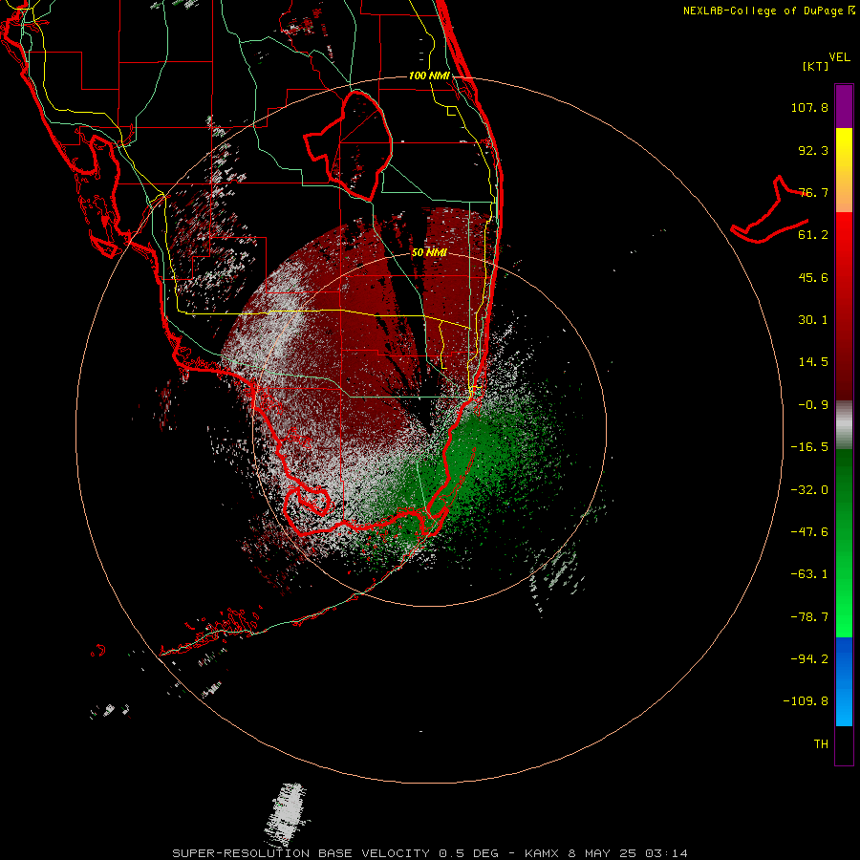Select the 61.2 velocity scale value
The height and width of the screenshot is (860, 860).
pos(813,235)
